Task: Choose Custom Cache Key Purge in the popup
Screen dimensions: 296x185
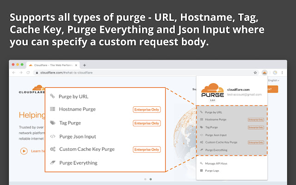Action: click(221, 142)
